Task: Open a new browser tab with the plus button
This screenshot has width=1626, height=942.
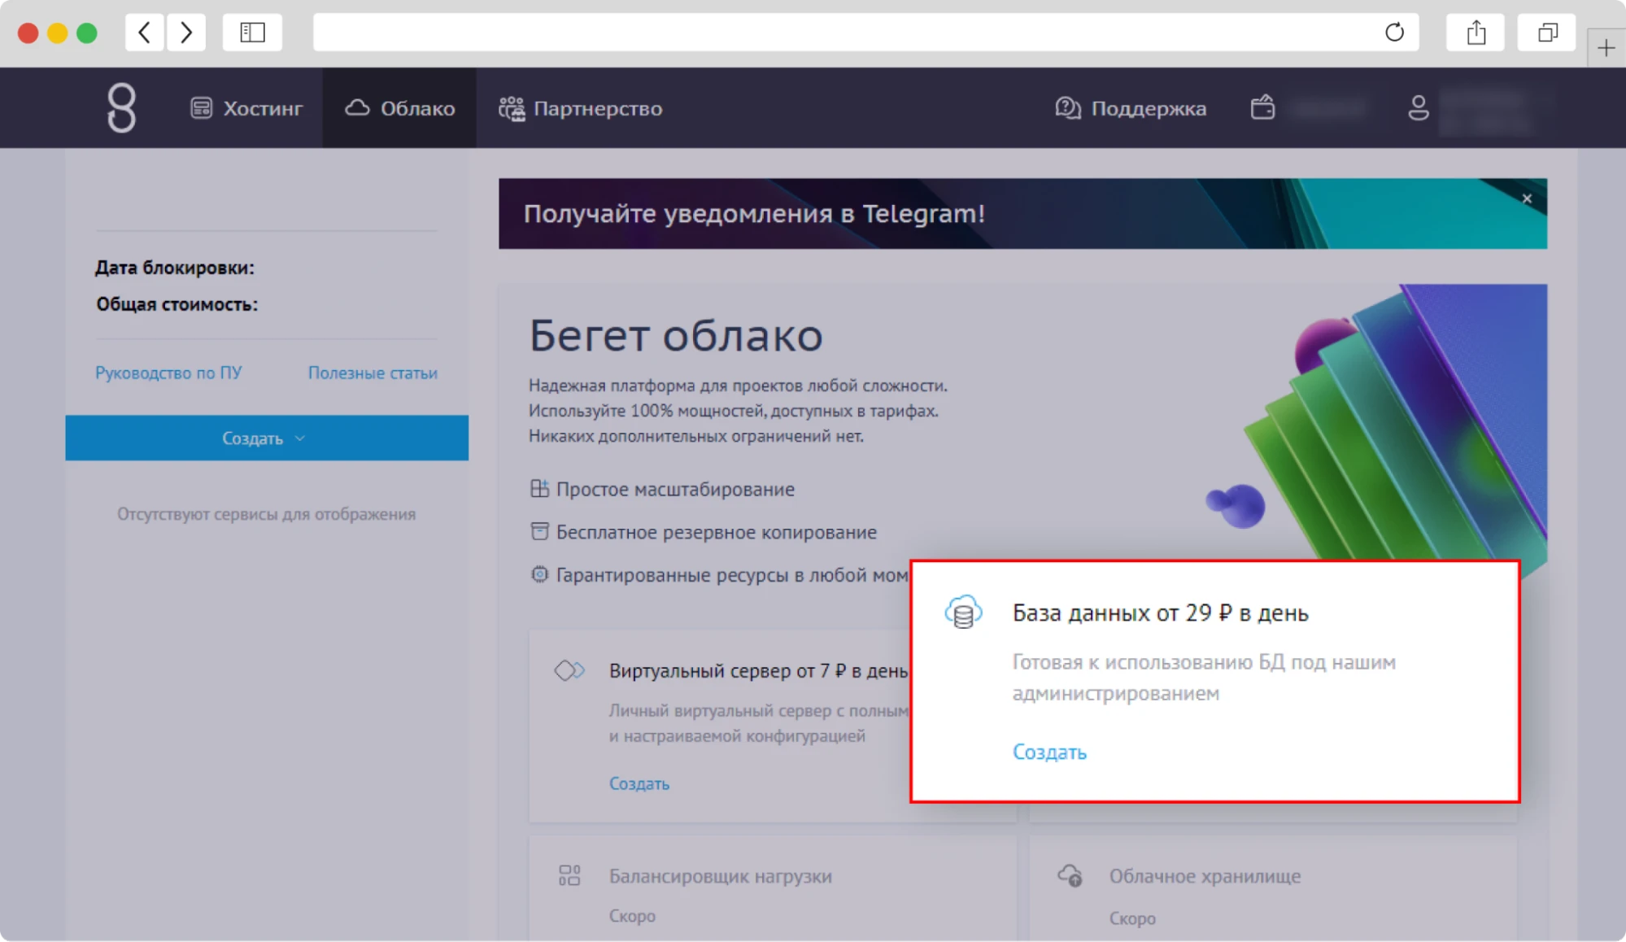Action: [x=1606, y=47]
